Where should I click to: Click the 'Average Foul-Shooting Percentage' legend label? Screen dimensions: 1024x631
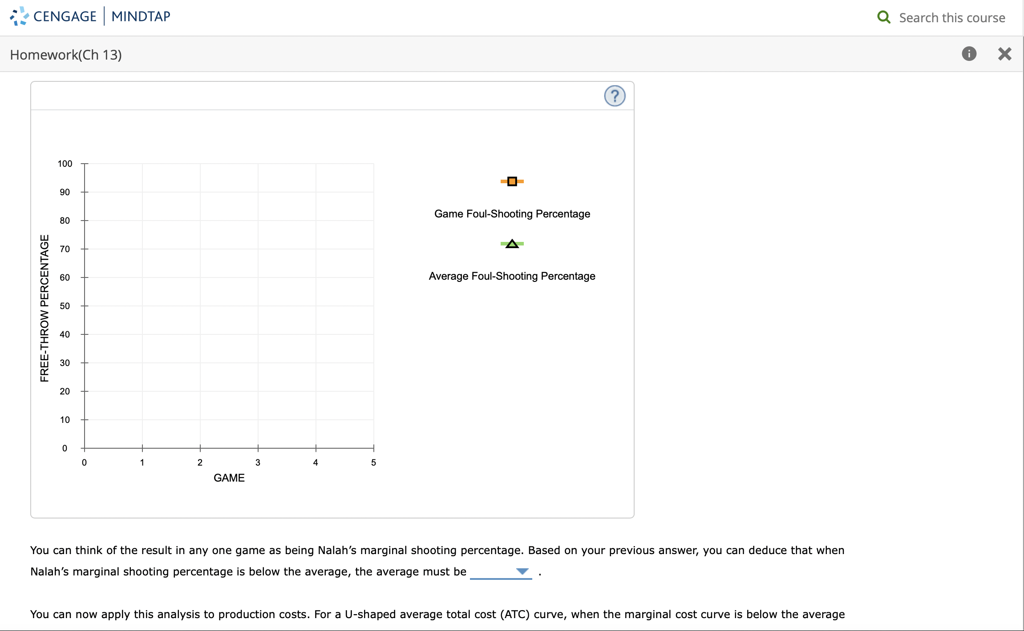(x=512, y=276)
